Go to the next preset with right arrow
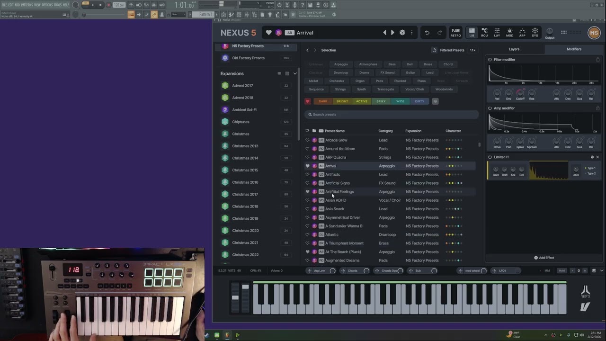The height and width of the screenshot is (341, 606). 392,33
